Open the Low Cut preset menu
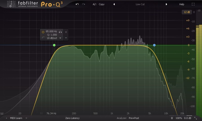This screenshot has height=121, width=202. coord(140,4)
